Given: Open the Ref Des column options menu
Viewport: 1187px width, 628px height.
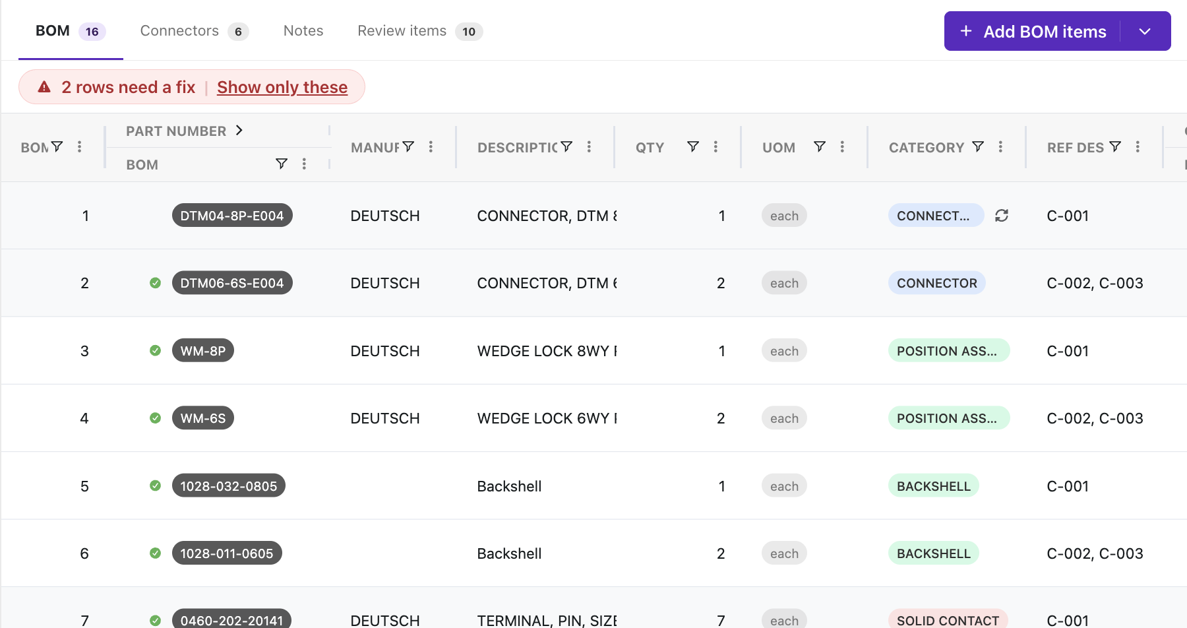Looking at the screenshot, I should (1138, 146).
